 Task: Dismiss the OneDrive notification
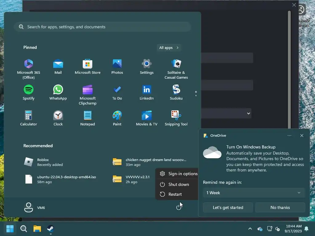(302, 136)
